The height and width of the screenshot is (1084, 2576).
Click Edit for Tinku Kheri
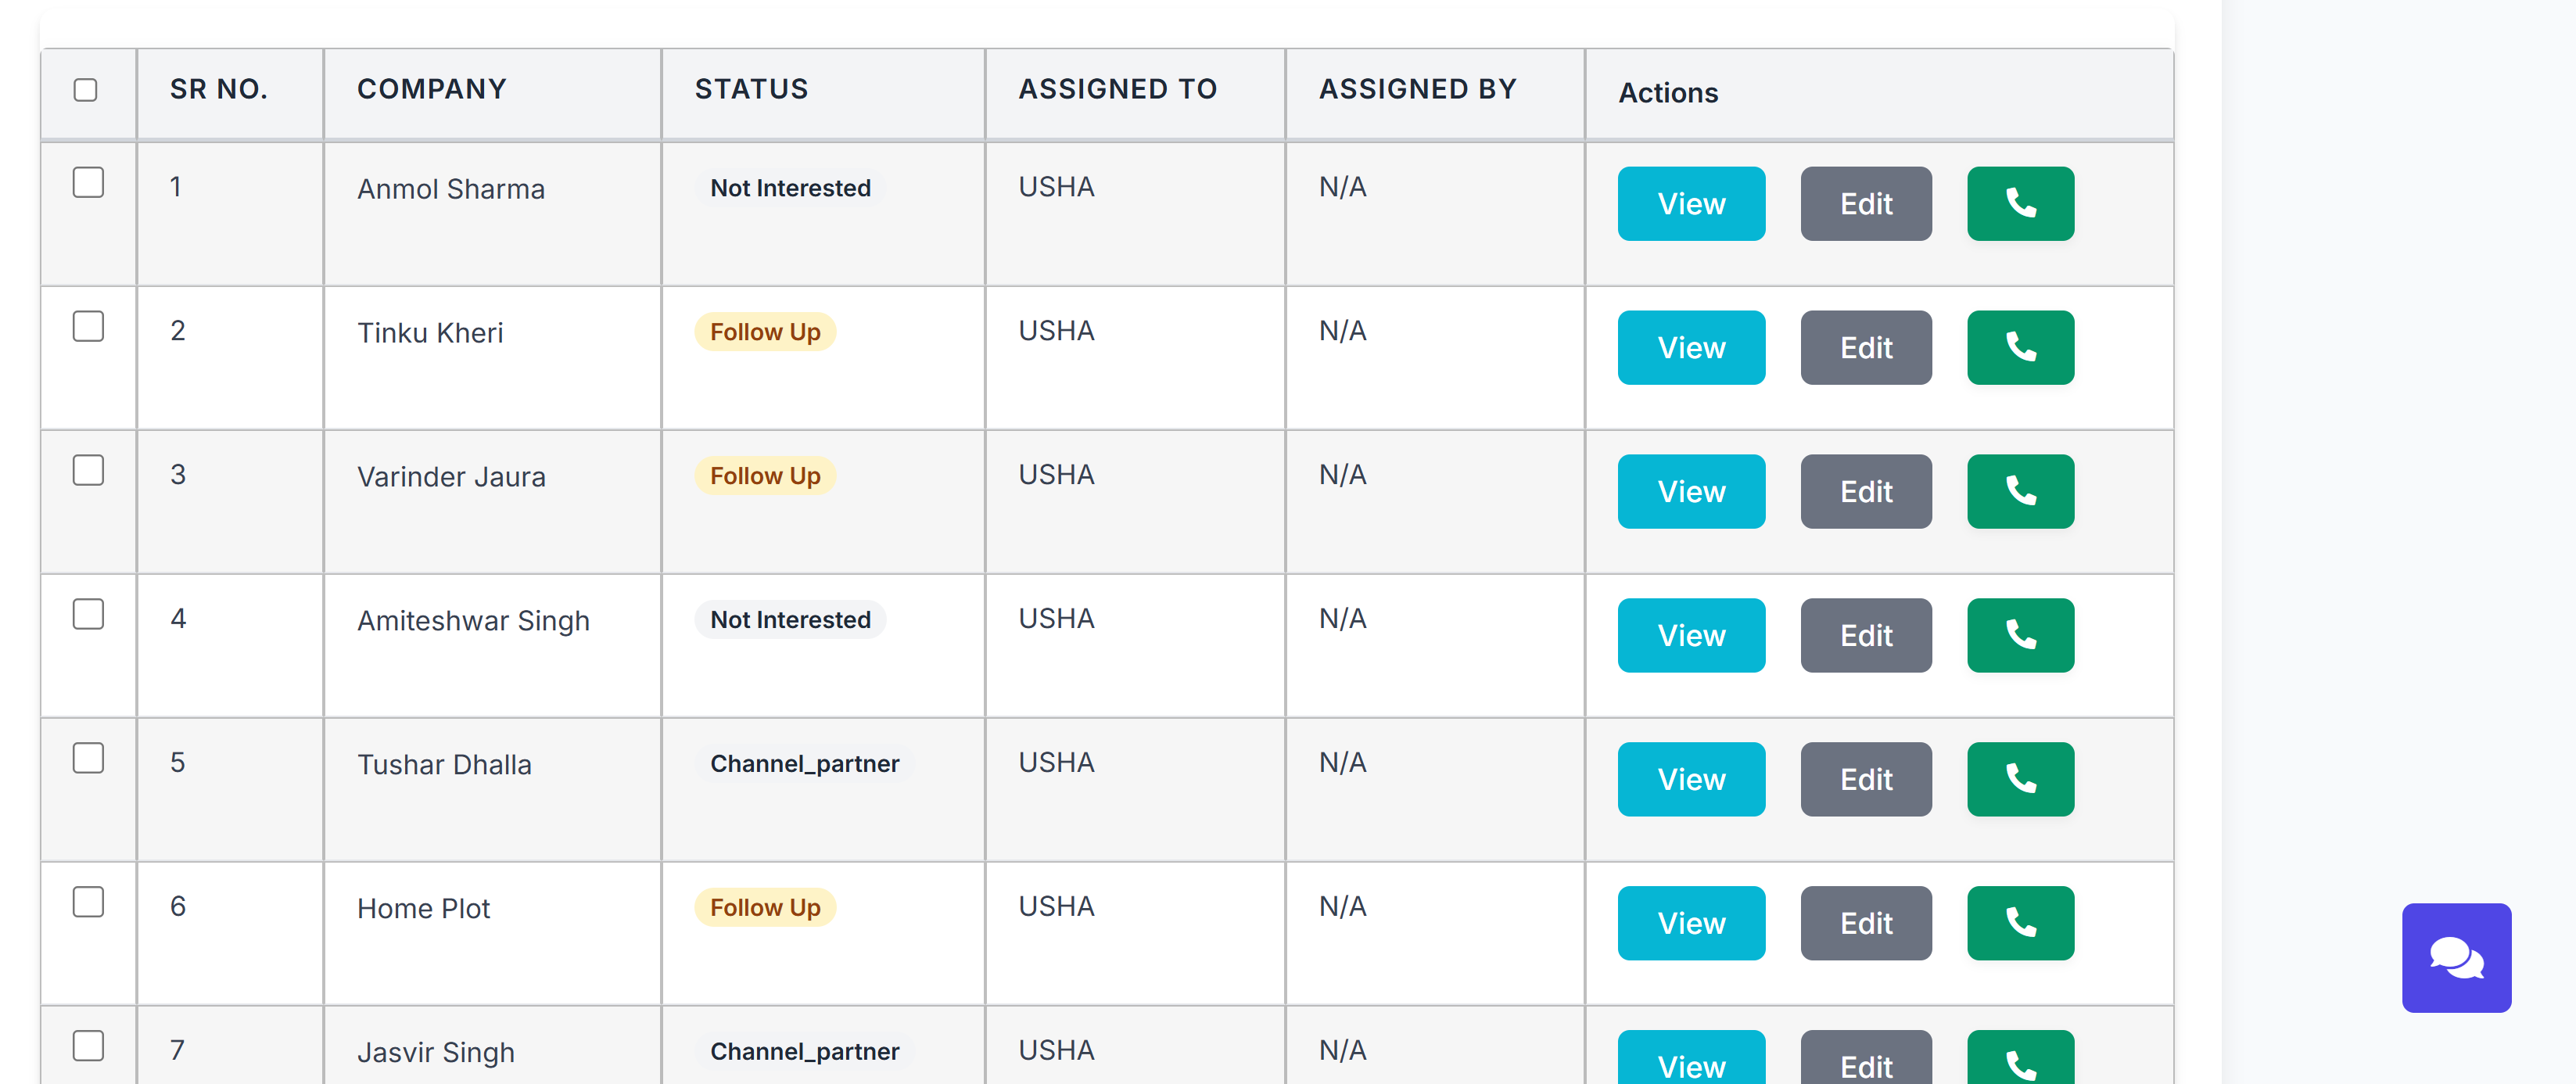[x=1866, y=347]
